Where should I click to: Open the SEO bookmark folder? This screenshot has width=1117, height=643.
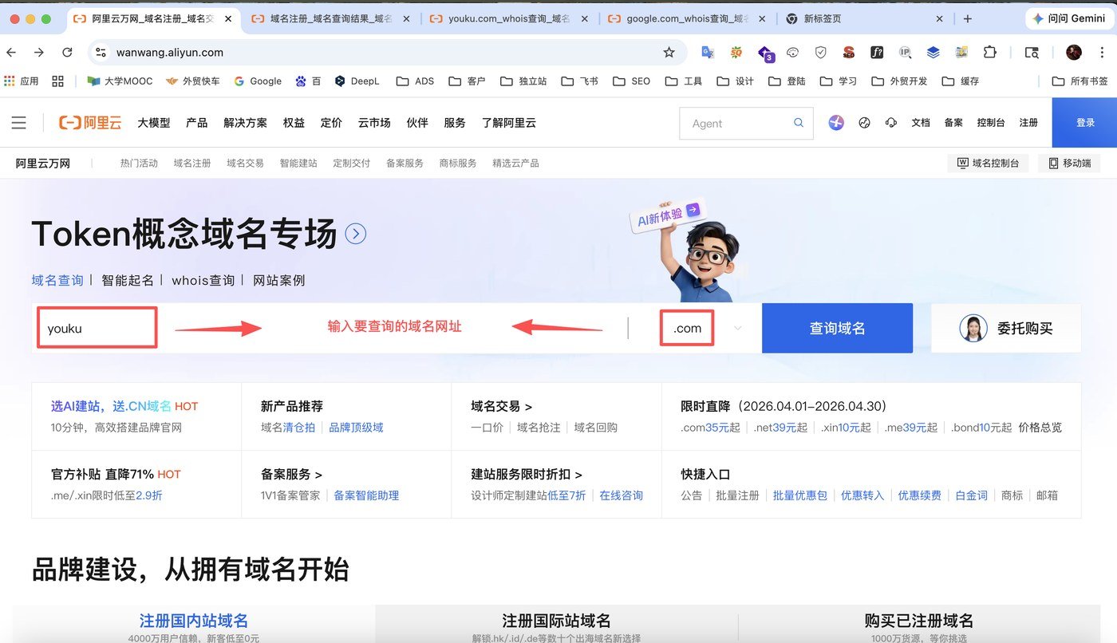[632, 81]
